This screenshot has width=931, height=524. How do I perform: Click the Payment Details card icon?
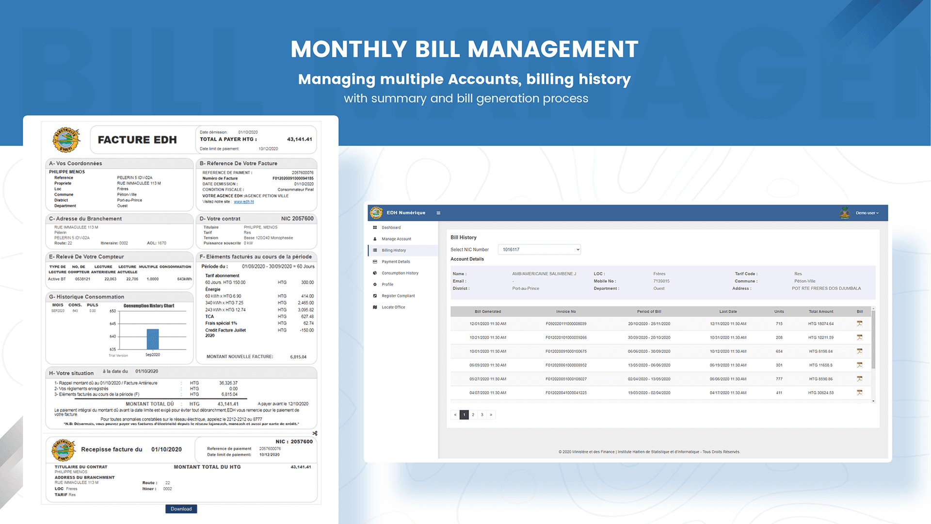click(375, 262)
